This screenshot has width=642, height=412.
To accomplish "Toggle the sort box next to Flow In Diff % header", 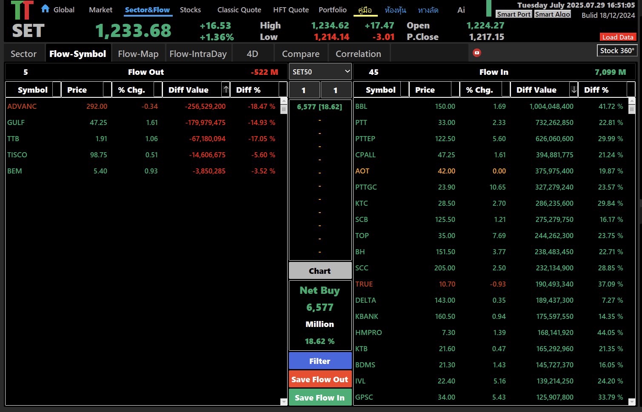I will pyautogui.click(x=631, y=90).
